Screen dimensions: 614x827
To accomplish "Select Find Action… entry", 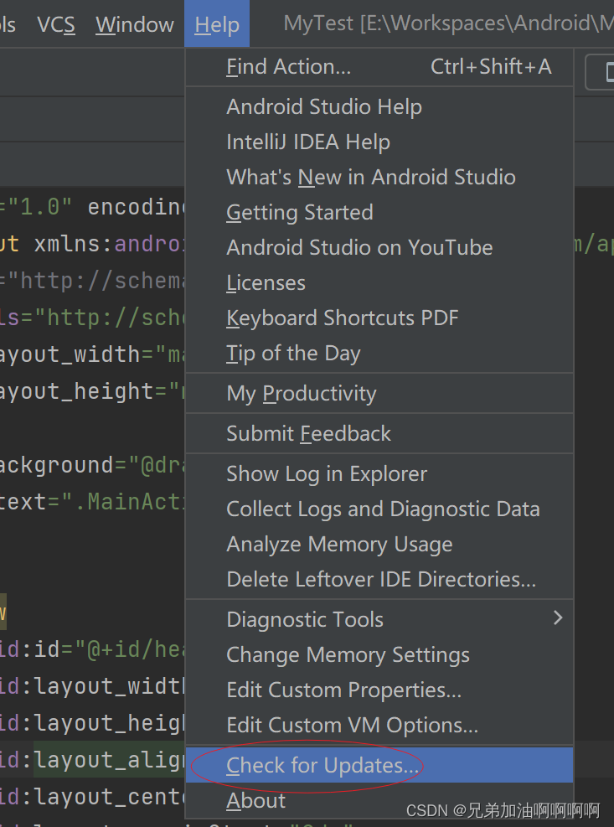I will click(379, 67).
